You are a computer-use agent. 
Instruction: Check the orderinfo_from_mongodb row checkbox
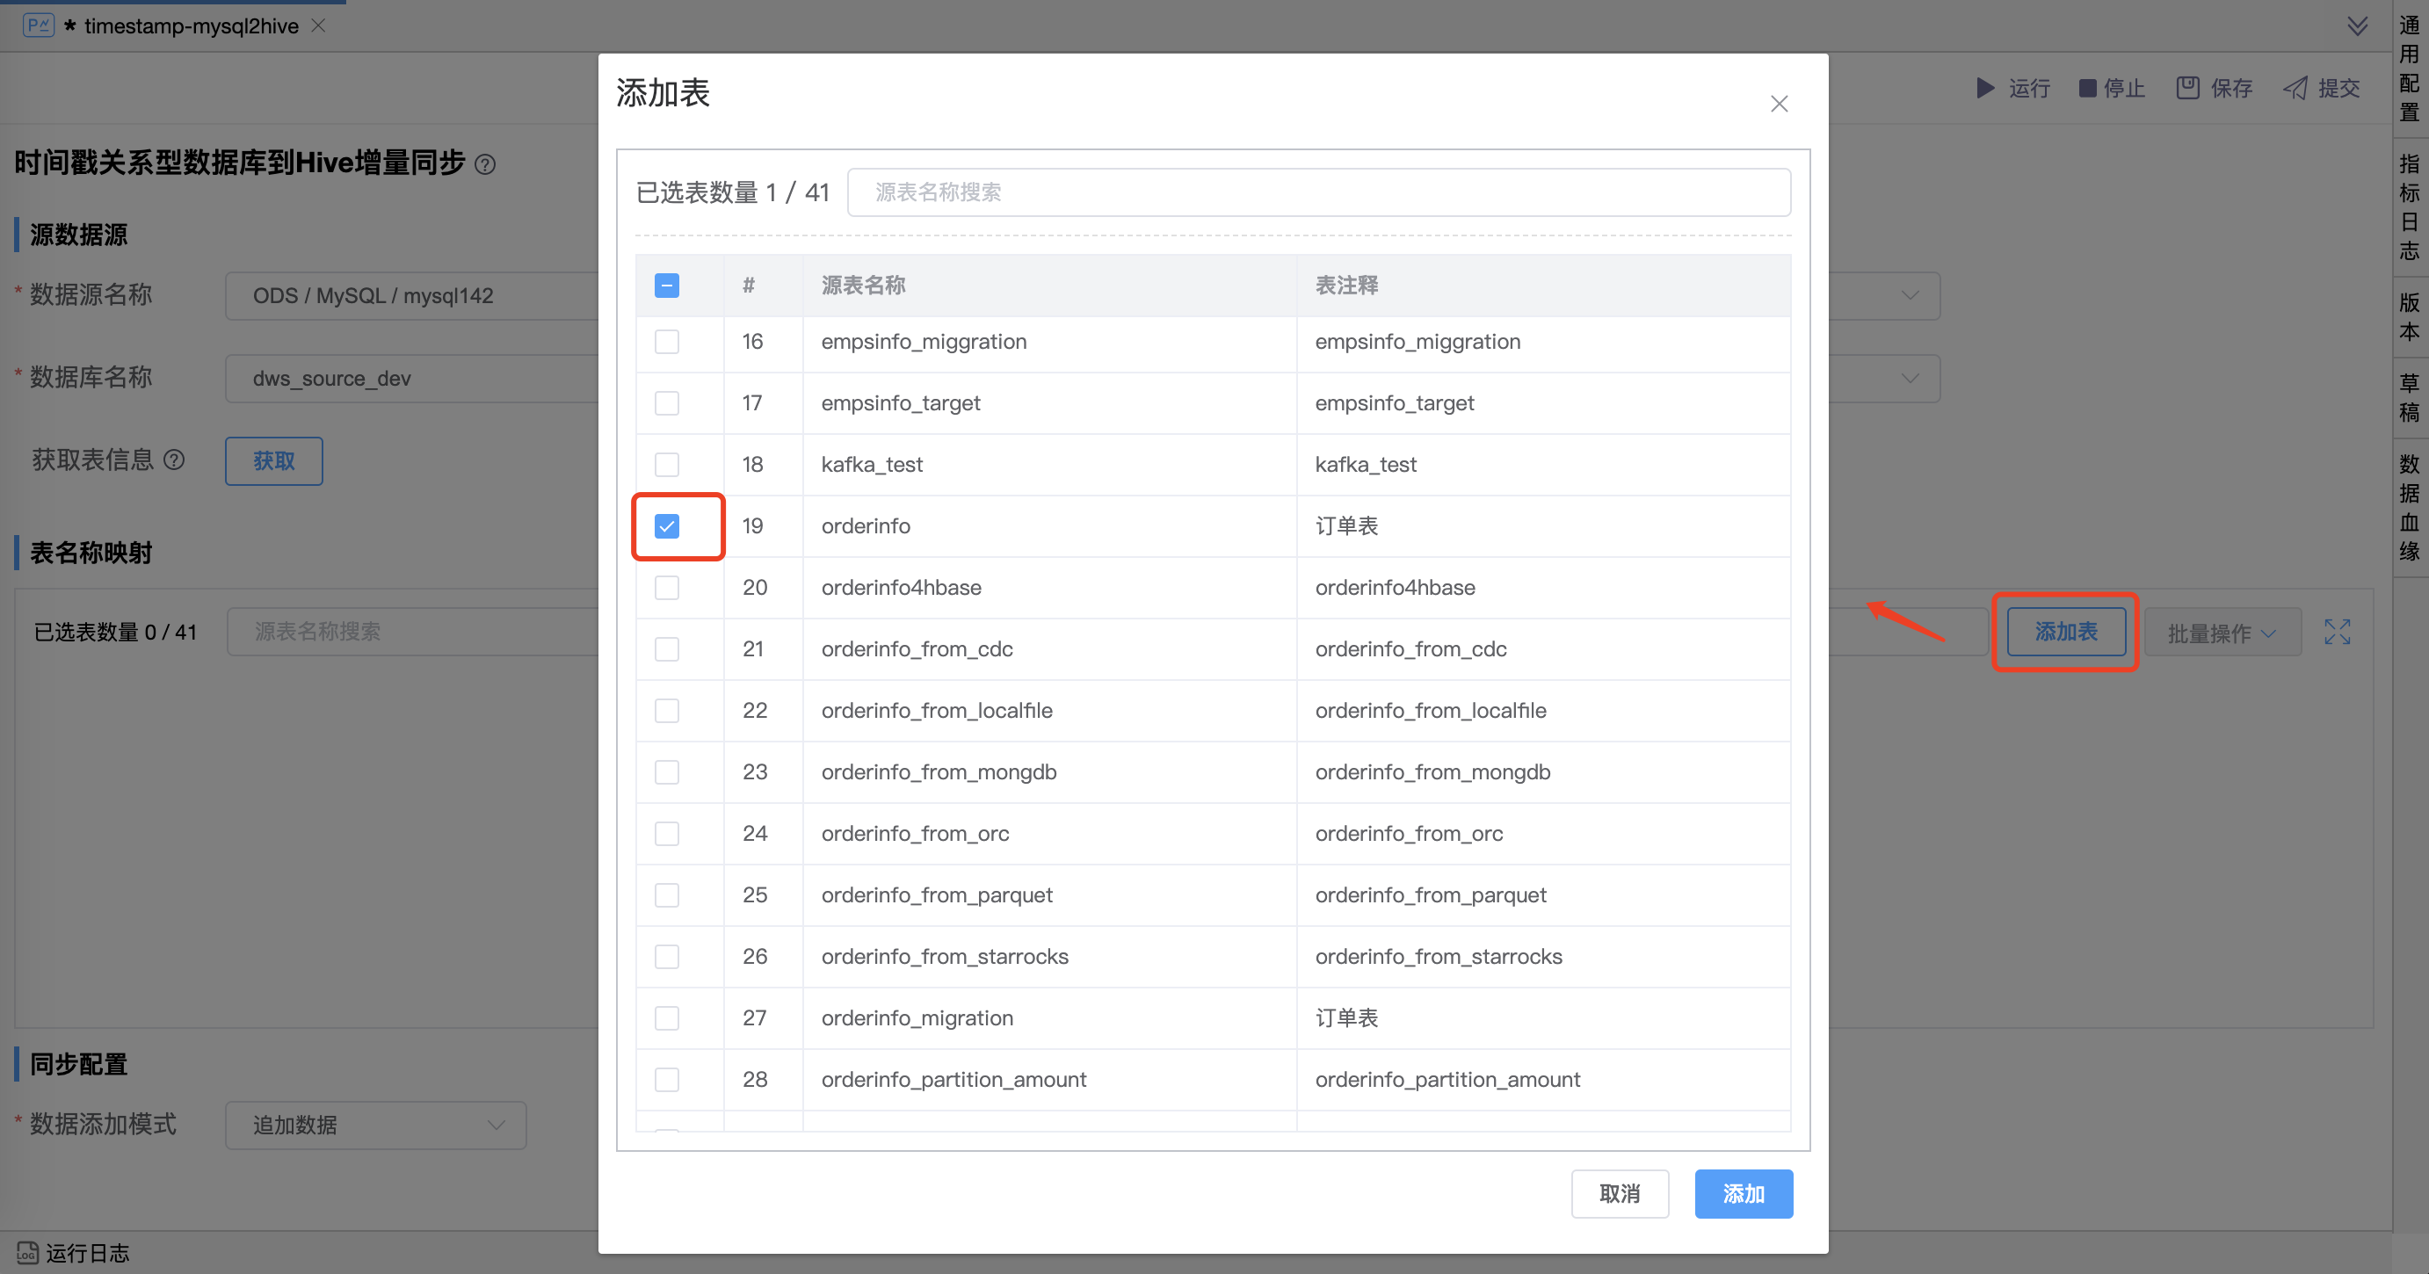coord(667,772)
